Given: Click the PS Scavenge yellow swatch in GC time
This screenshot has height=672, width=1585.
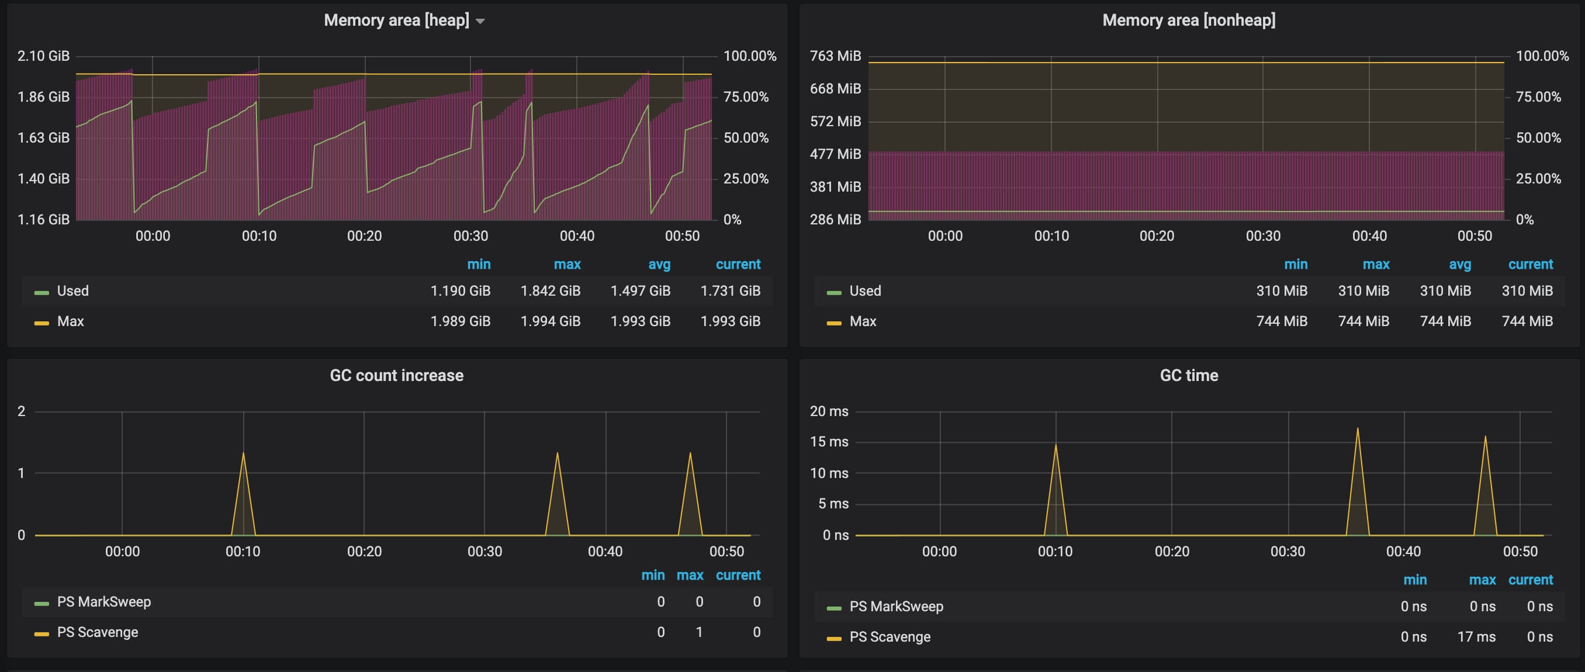Looking at the screenshot, I should (x=834, y=639).
